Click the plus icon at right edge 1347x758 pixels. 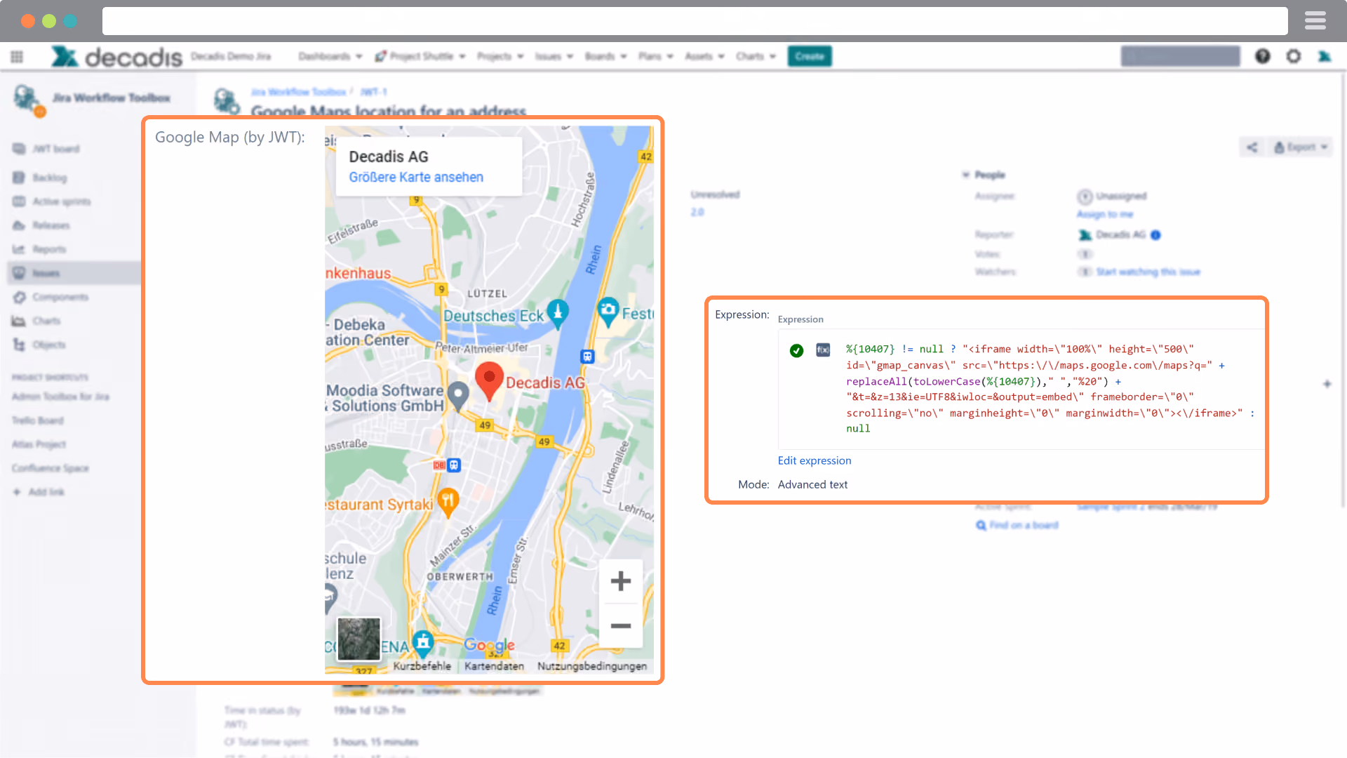[x=1327, y=384]
